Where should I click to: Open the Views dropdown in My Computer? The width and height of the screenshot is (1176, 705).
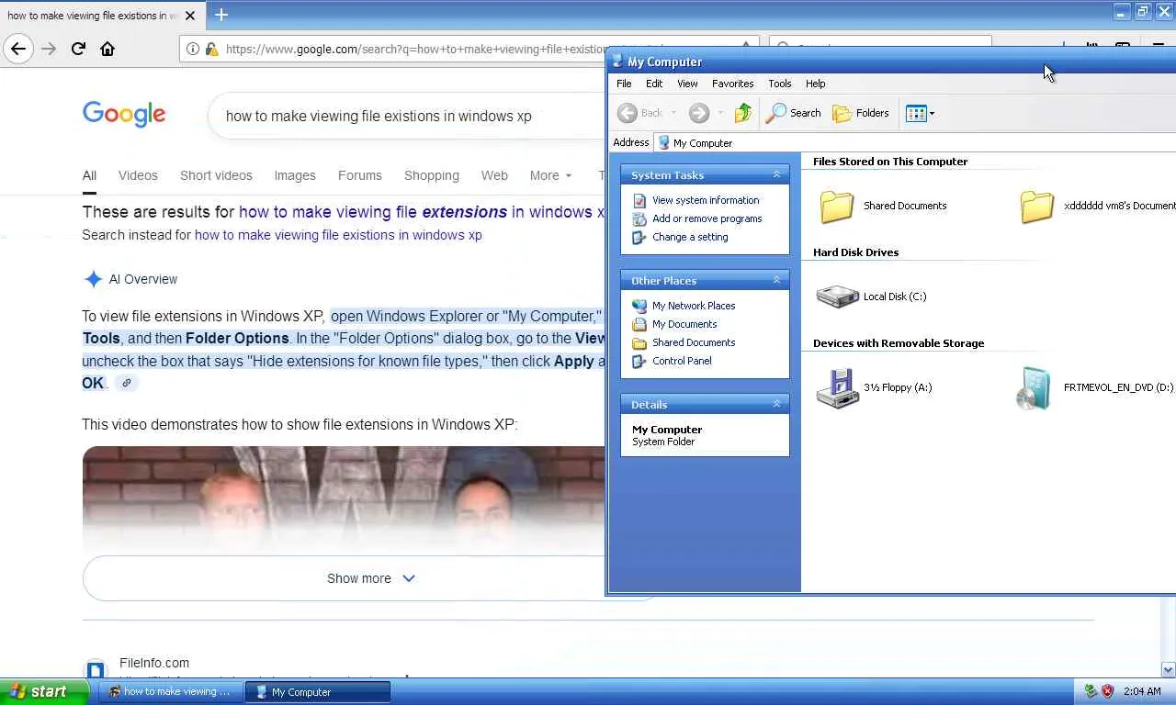point(920,113)
